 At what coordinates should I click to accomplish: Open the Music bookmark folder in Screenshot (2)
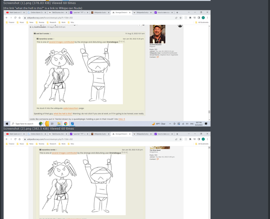21,144
